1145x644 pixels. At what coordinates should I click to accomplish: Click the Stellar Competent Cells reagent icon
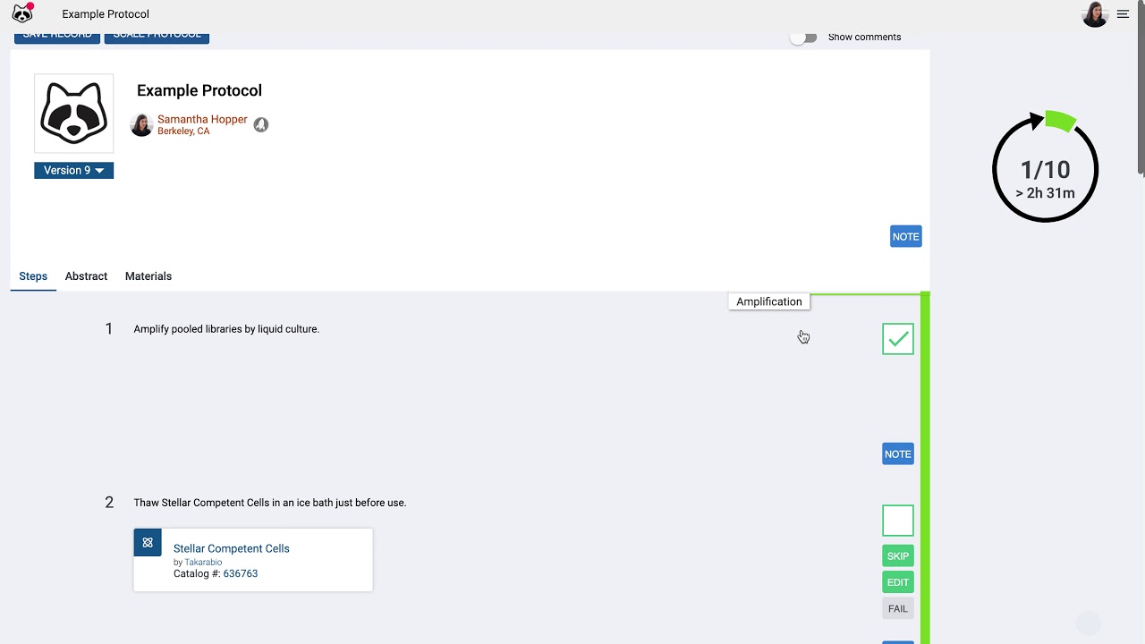pyautogui.click(x=148, y=543)
